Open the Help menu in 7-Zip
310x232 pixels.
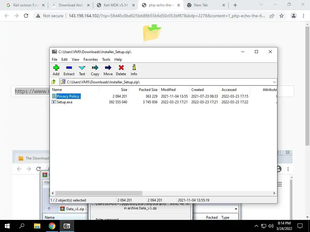click(x=118, y=60)
